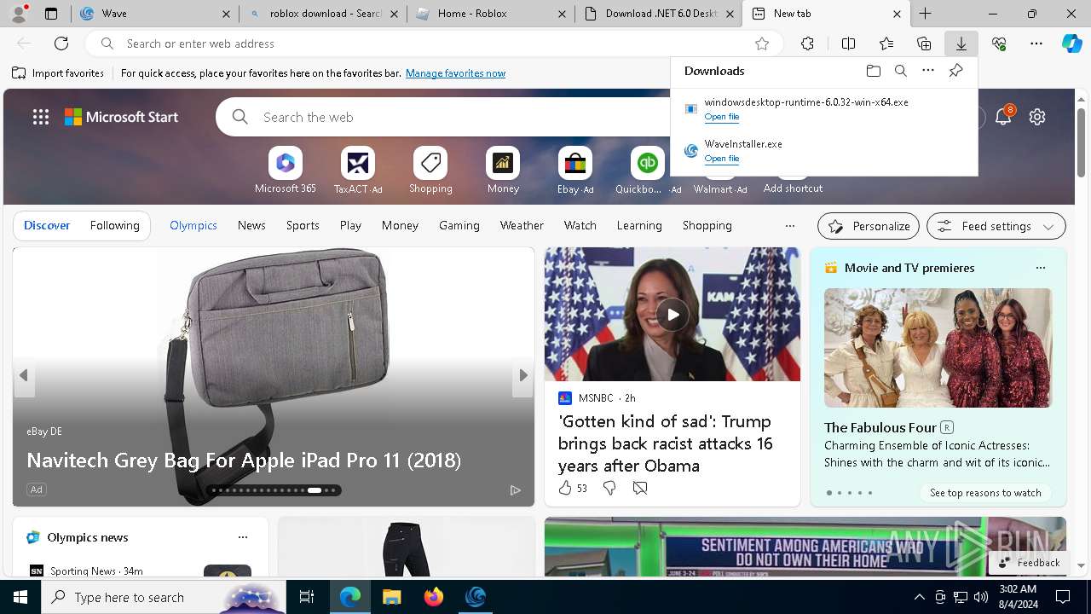Expand Feed settings dropdown
The image size is (1091, 614).
pyautogui.click(x=996, y=226)
